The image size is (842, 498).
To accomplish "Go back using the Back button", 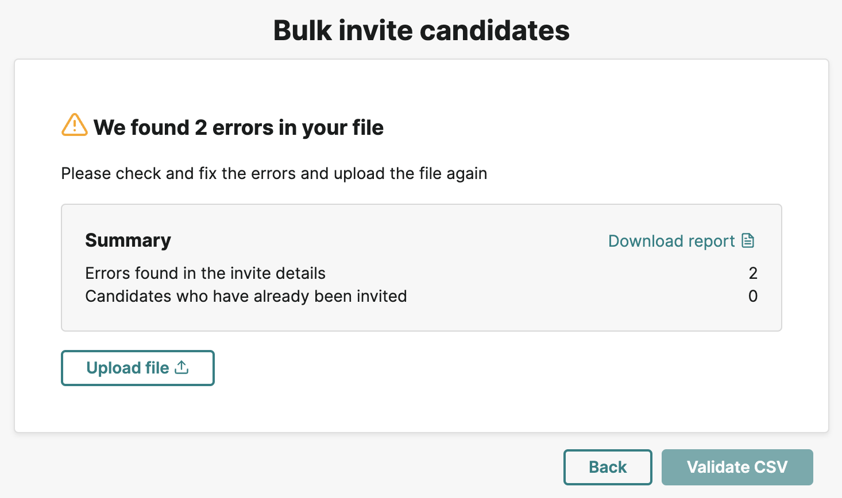I will coord(608,467).
